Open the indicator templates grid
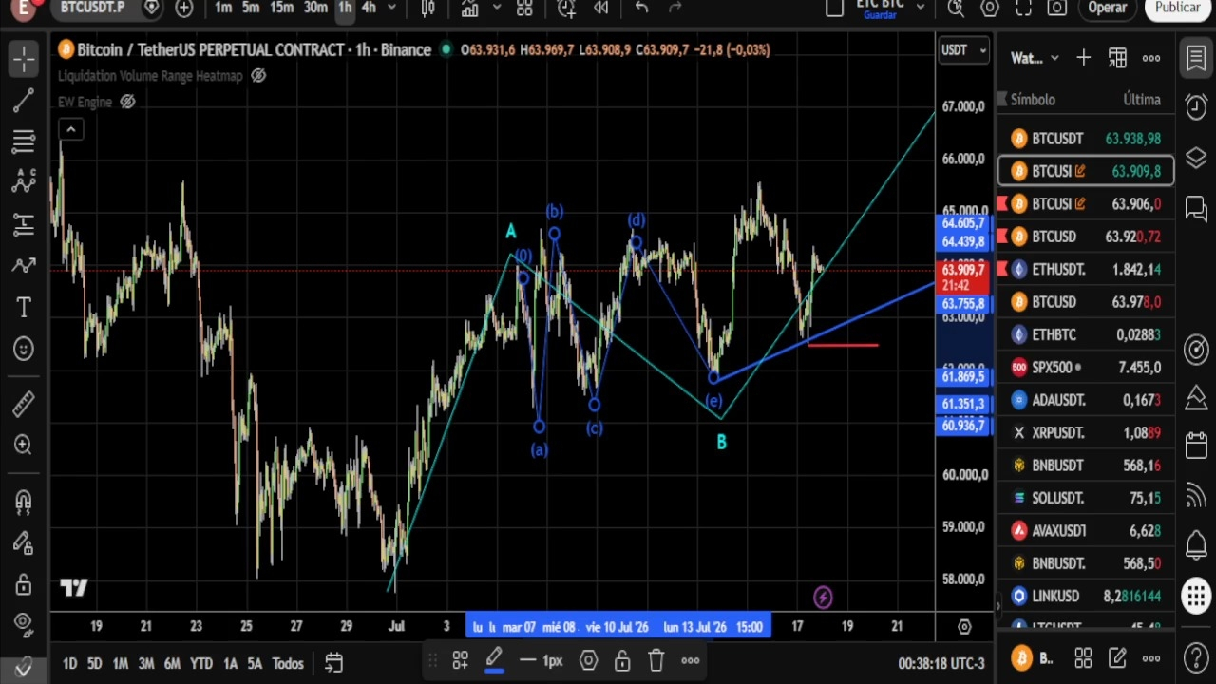 524,8
